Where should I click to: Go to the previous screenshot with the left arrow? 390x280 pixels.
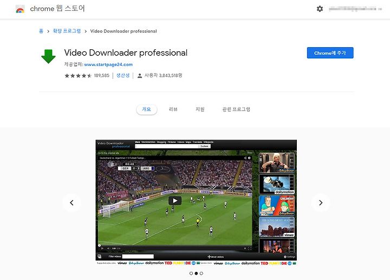click(71, 203)
